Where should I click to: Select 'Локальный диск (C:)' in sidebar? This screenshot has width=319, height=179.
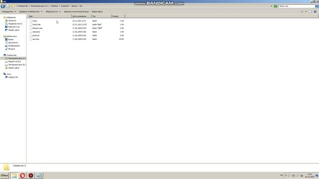17,59
